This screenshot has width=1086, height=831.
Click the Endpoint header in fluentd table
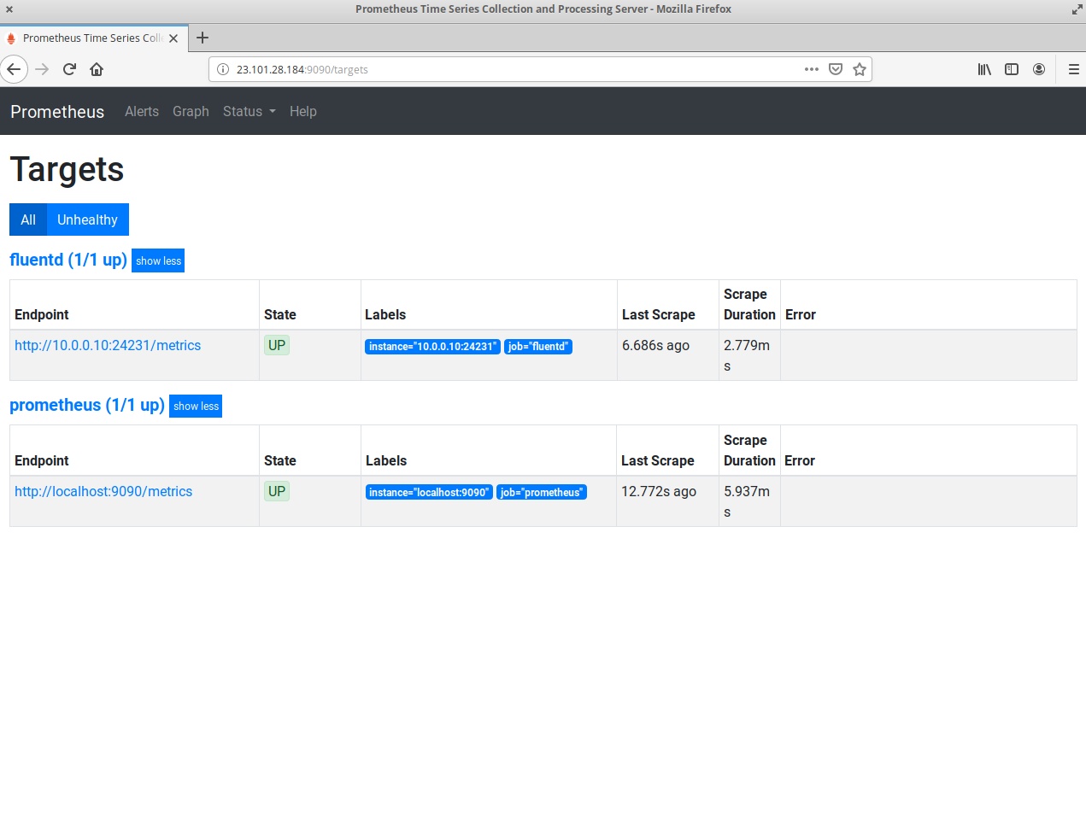42,314
